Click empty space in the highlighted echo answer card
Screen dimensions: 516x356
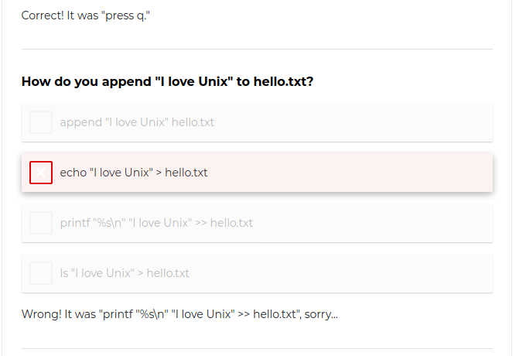point(371,173)
